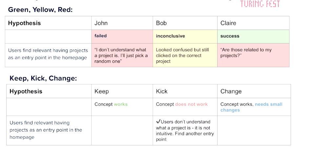Click the Turing Fest logo
The height and width of the screenshot is (148, 311).
pyautogui.click(x=260, y=4)
